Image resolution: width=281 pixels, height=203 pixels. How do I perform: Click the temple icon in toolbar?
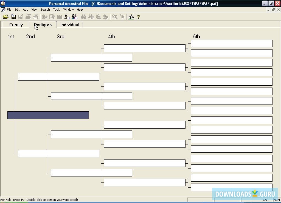(131, 17)
